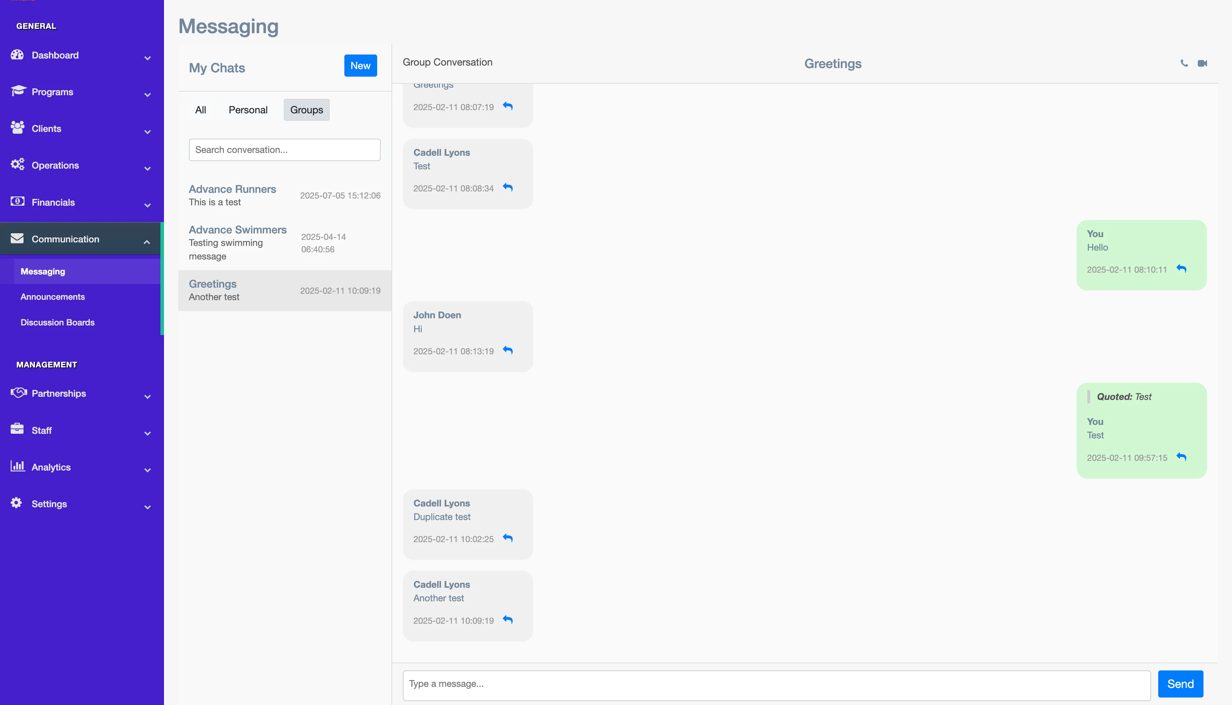Expand the Financials dropdown chevron
The image size is (1232, 705).
(147, 205)
